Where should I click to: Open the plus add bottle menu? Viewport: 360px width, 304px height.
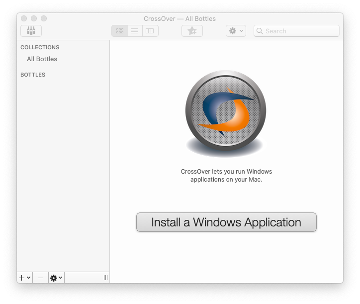point(25,278)
